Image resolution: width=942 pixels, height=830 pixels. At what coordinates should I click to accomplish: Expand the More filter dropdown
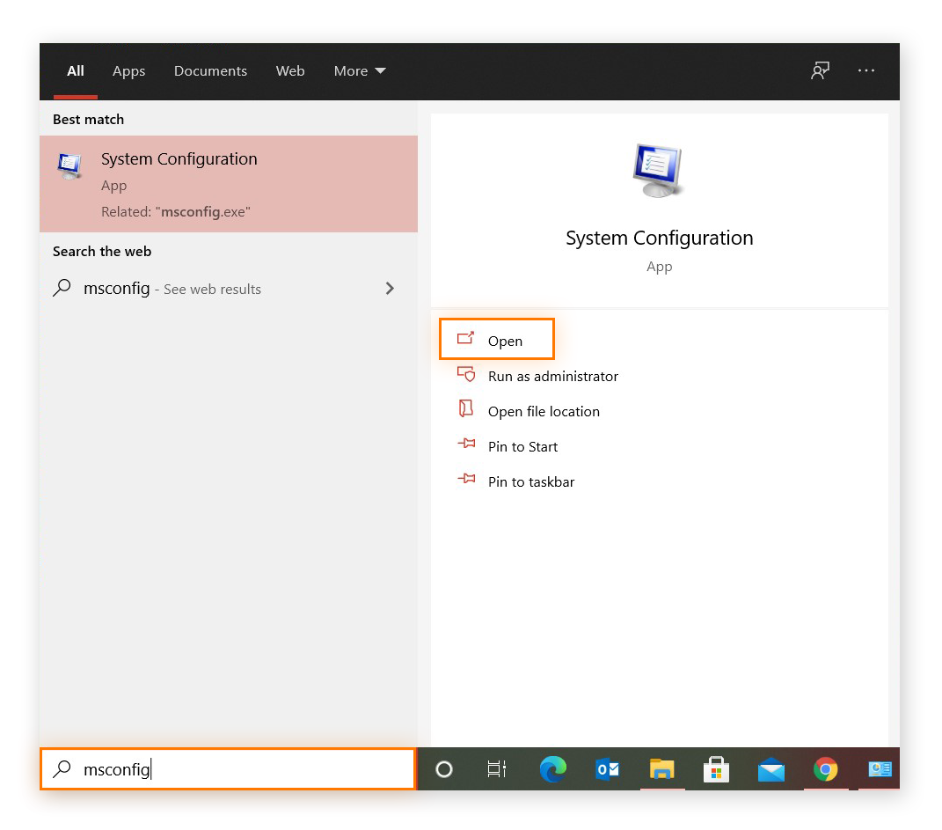click(x=359, y=70)
